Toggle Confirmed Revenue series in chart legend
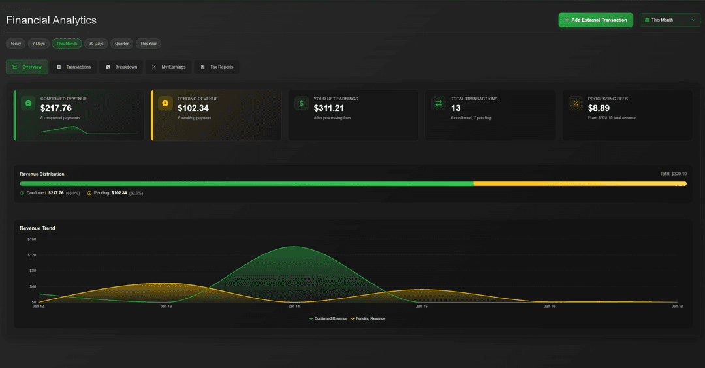Image resolution: width=705 pixels, height=368 pixels. [x=328, y=318]
